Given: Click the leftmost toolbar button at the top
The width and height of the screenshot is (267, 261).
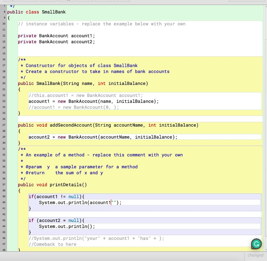Looking at the screenshot, I should point(12,1).
